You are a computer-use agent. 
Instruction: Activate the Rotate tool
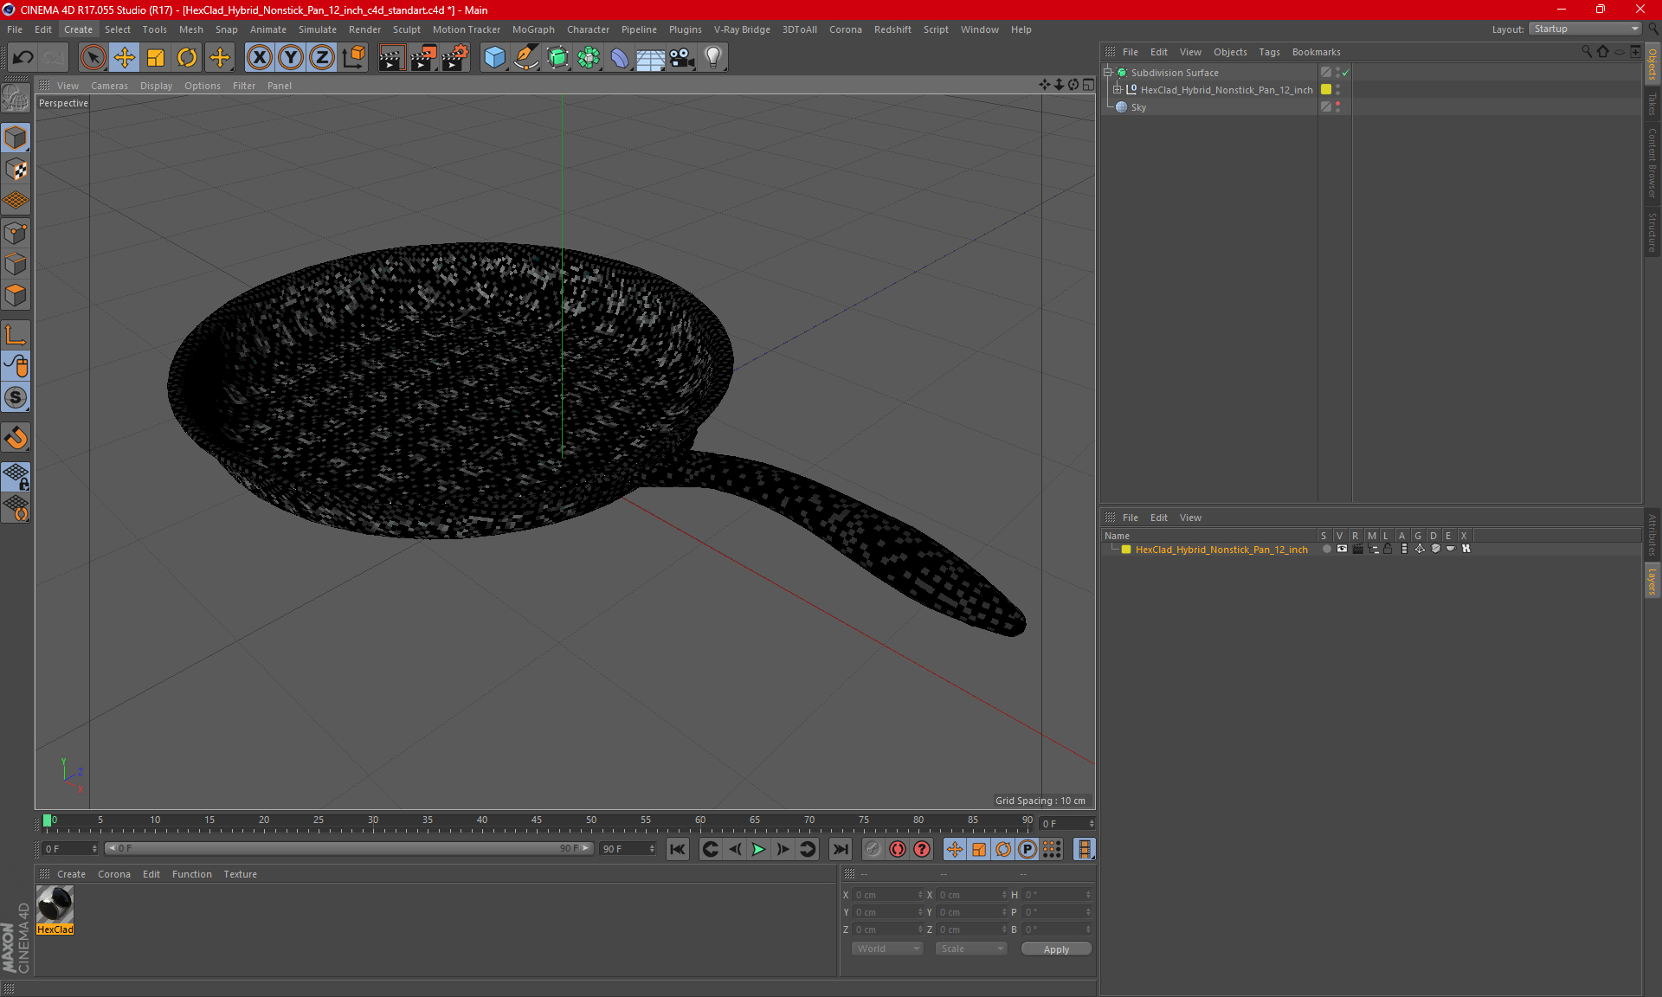[x=187, y=58]
